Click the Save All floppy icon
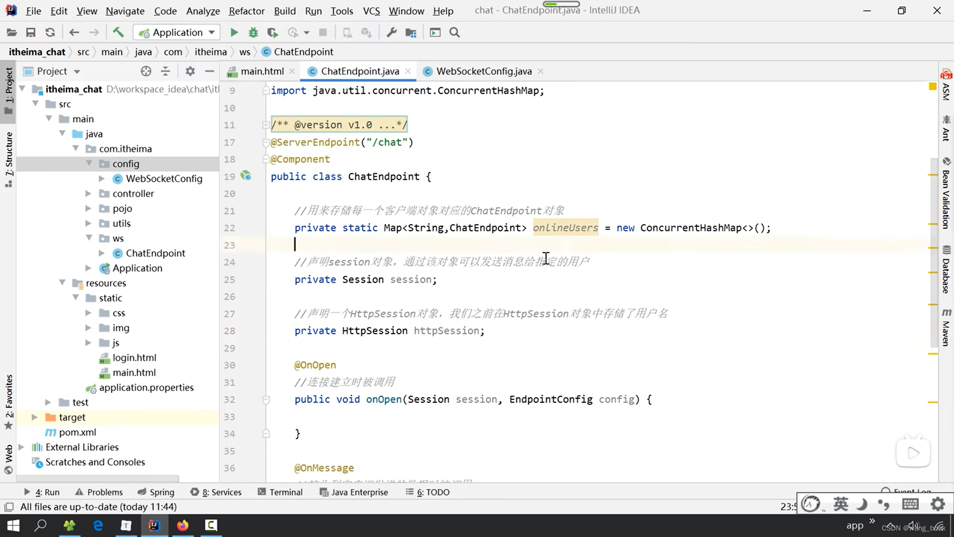 pyautogui.click(x=31, y=33)
